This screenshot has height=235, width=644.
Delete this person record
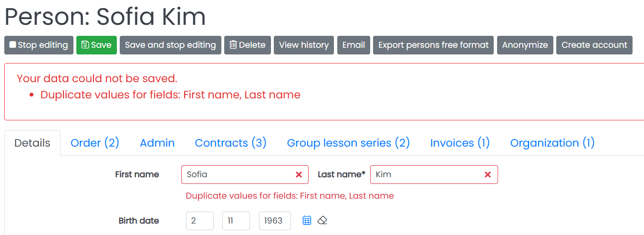pos(248,45)
